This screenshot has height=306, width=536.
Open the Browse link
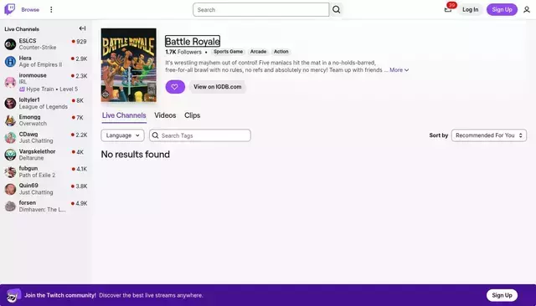click(x=30, y=9)
